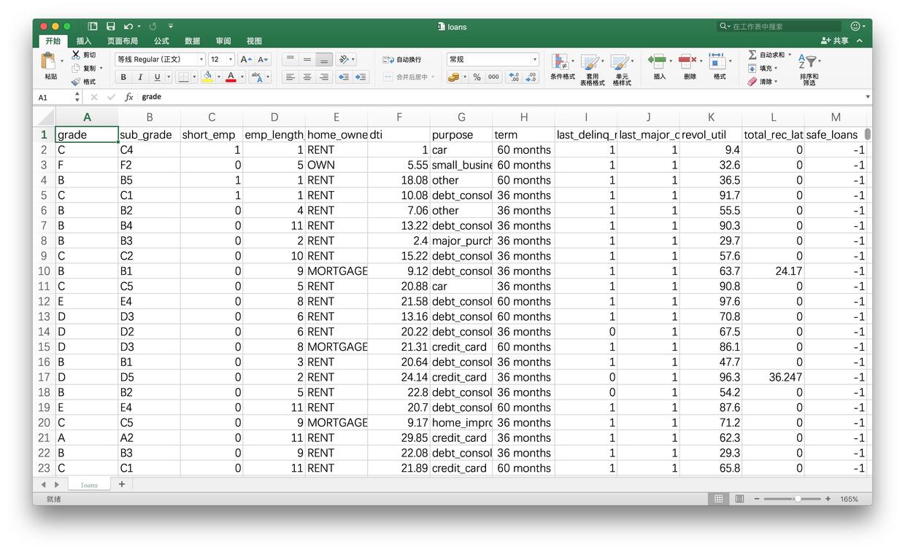Click the Paste clipboard icon
The width and height of the screenshot is (905, 552).
click(50, 61)
